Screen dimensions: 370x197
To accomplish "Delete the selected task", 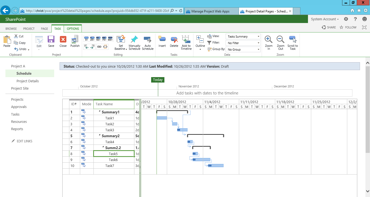I will pos(174,40).
